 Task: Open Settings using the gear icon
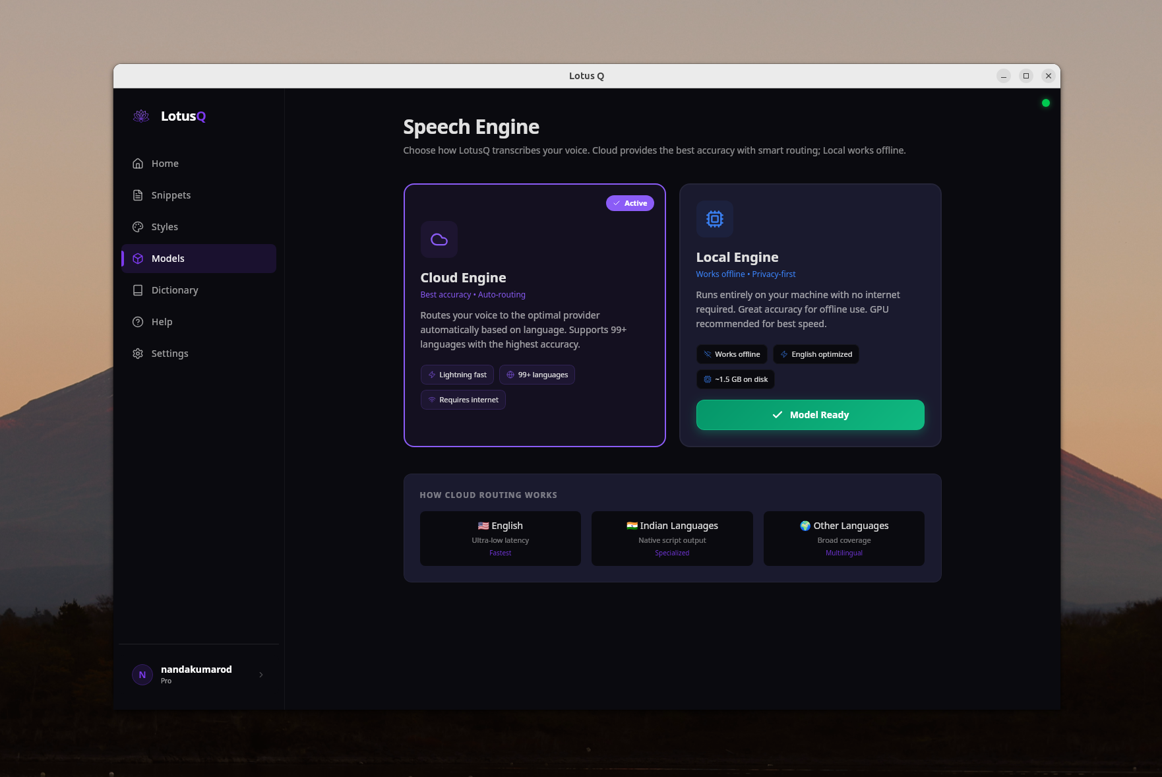(137, 354)
